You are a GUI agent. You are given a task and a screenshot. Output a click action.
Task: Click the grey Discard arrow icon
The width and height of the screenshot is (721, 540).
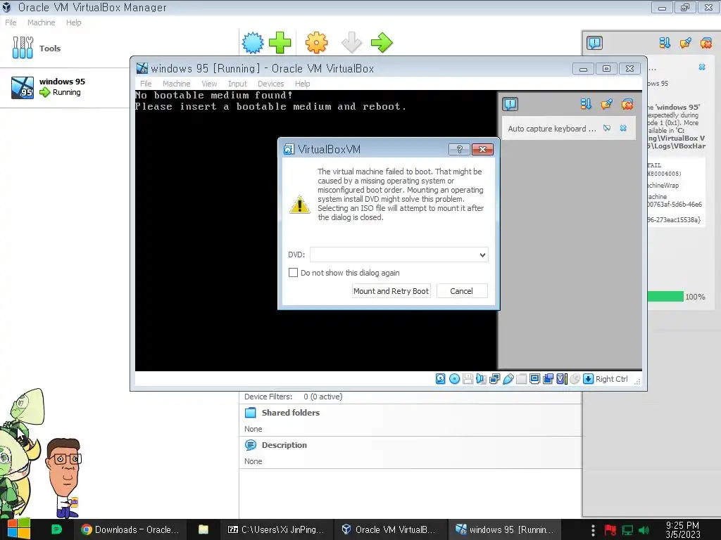tap(352, 43)
